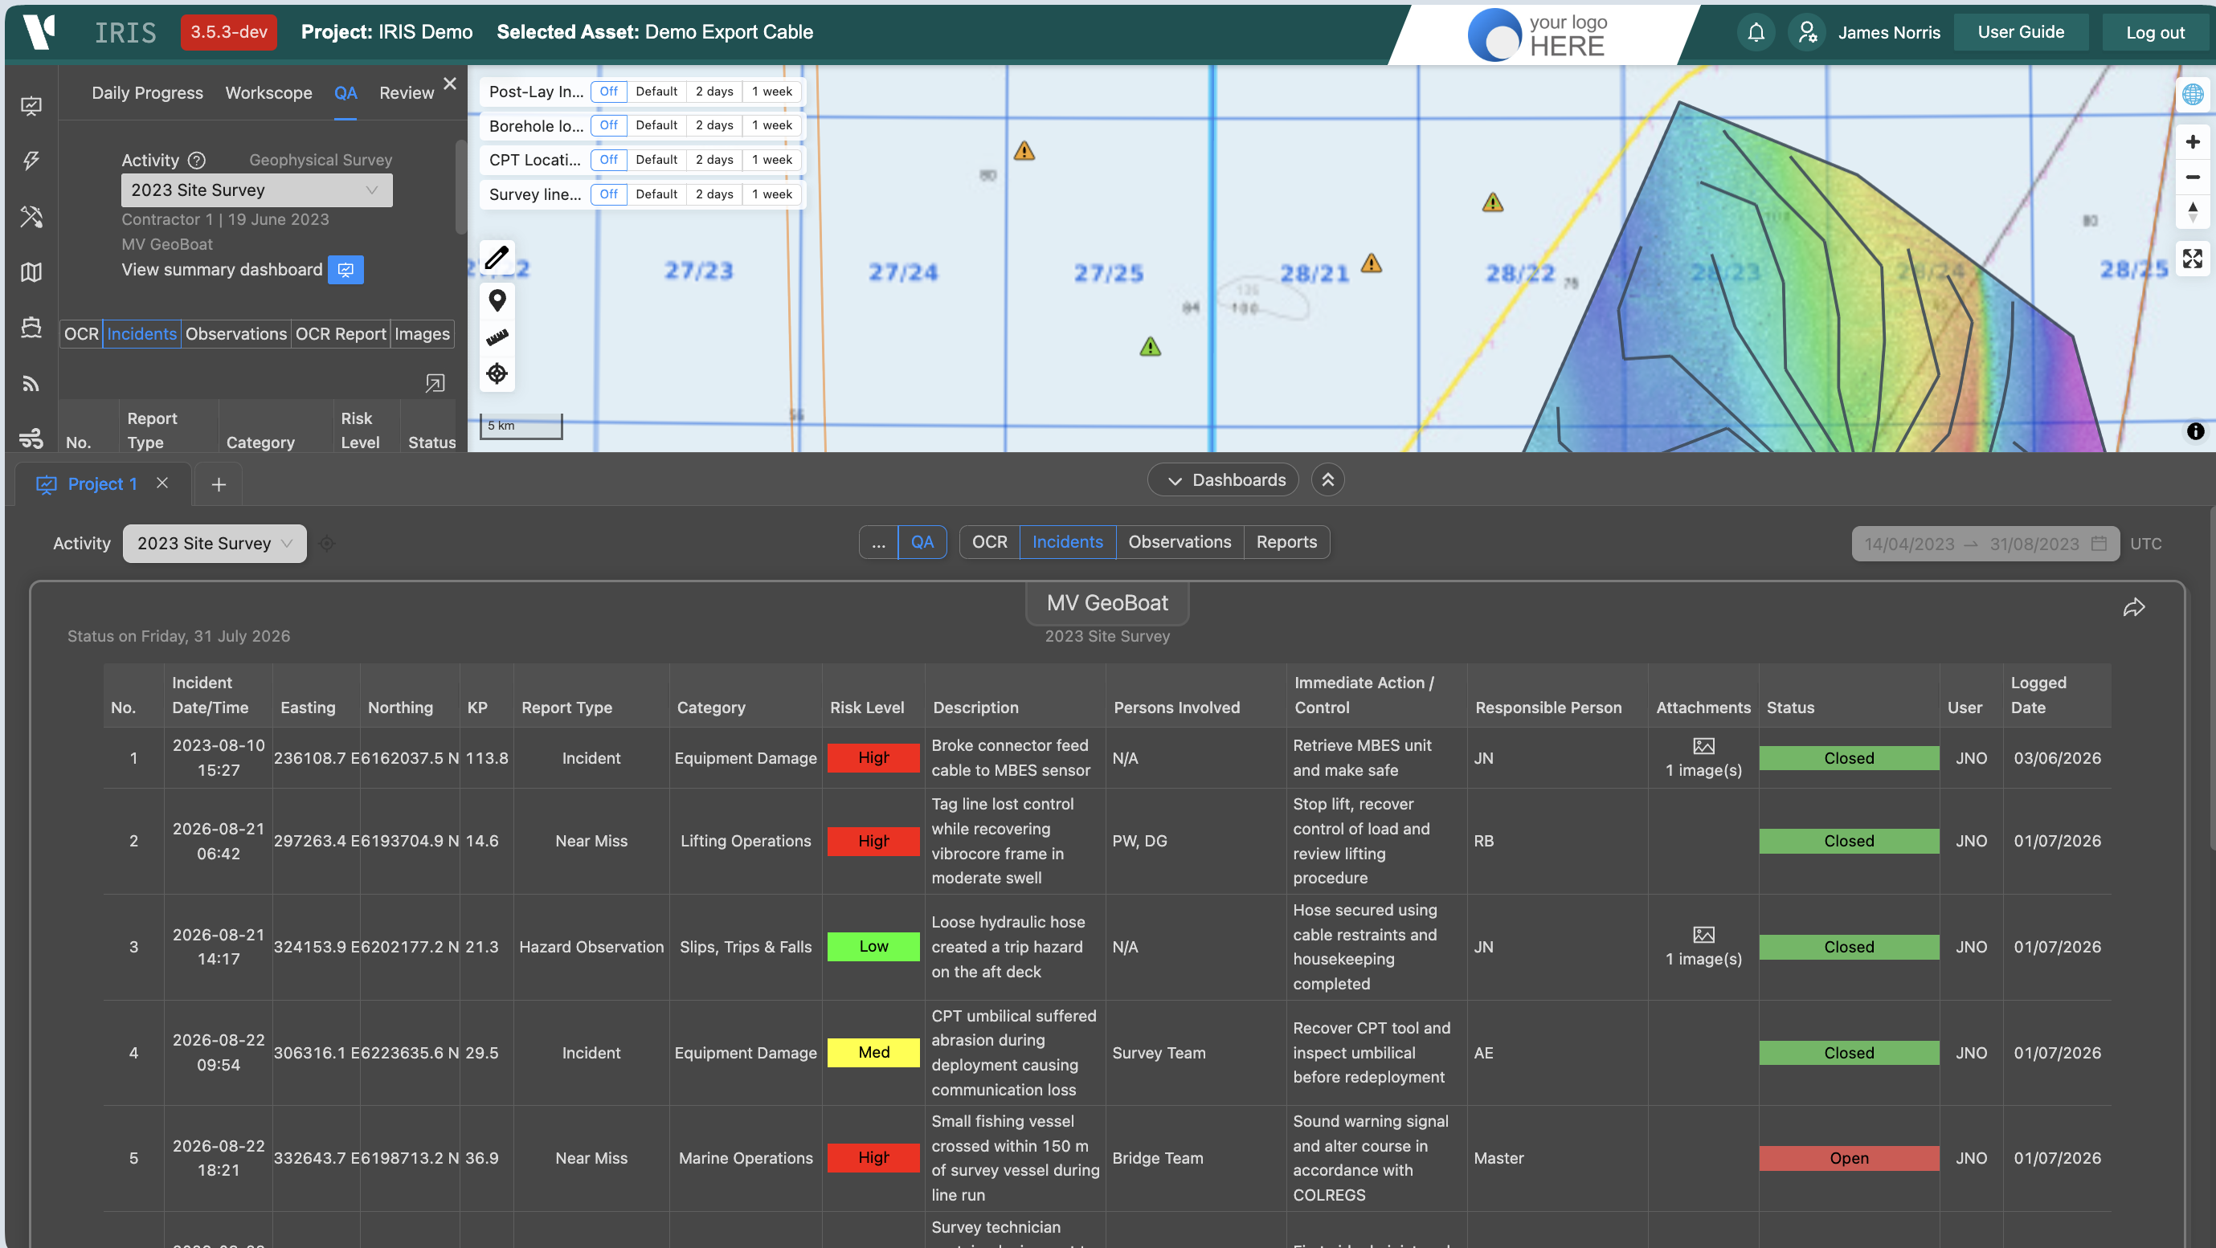2216x1248 pixels.
Task: Select the map pencil draw tool
Action: coord(497,257)
